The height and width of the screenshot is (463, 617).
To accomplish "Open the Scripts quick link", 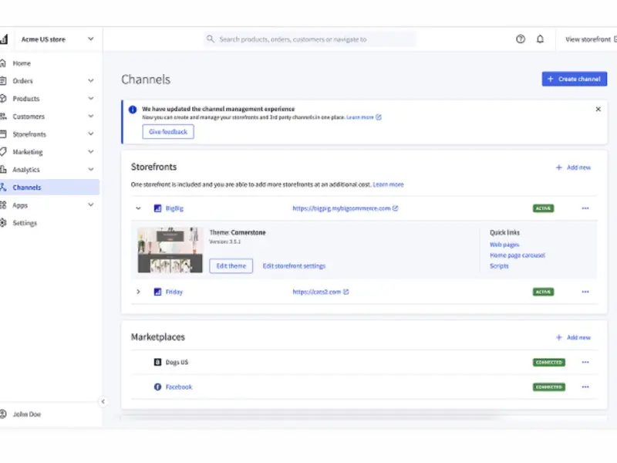I will 499,265.
